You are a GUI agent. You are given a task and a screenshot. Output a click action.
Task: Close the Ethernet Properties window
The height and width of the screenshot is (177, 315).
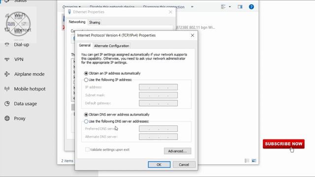[x=170, y=12]
